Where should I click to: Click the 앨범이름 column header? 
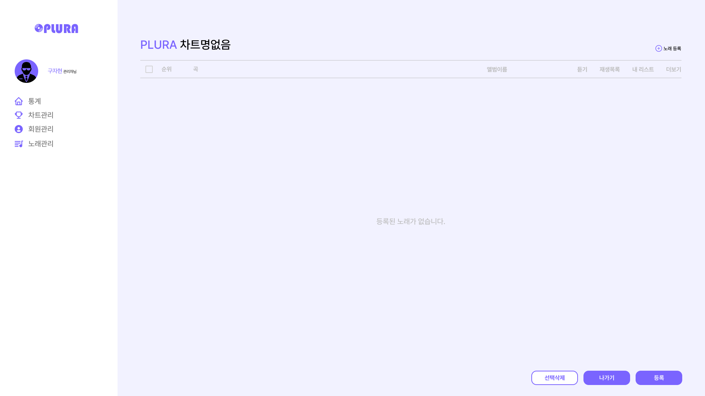497,69
